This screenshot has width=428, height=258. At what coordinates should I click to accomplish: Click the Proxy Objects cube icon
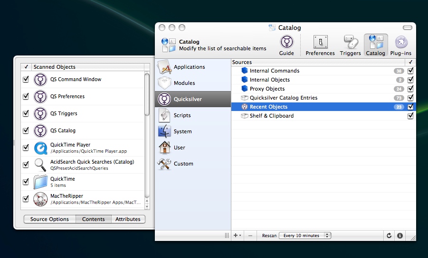(245, 89)
